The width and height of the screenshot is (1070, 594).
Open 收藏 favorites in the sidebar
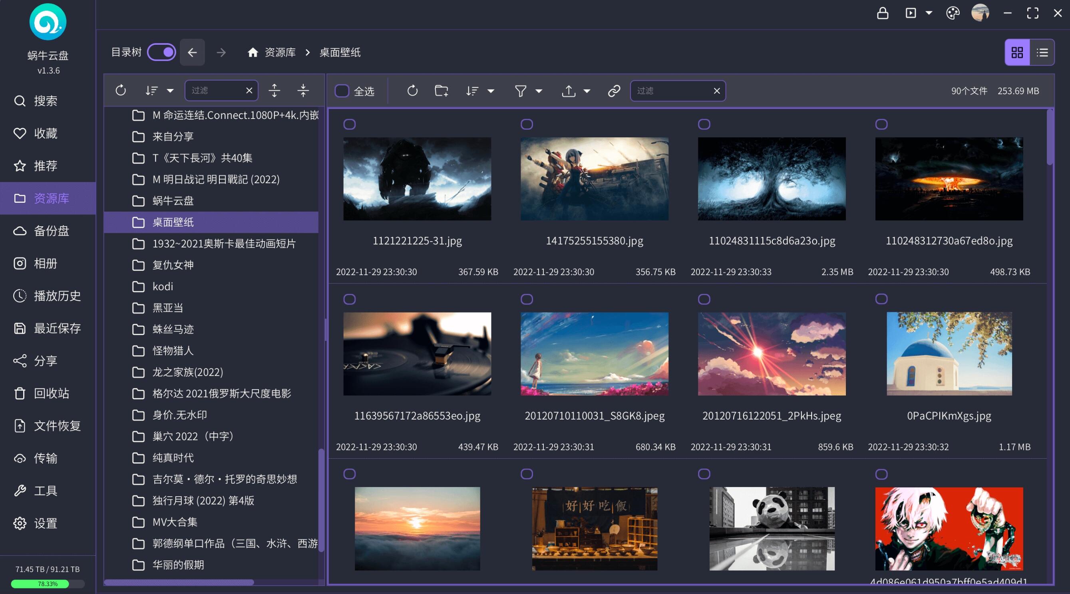click(48, 133)
